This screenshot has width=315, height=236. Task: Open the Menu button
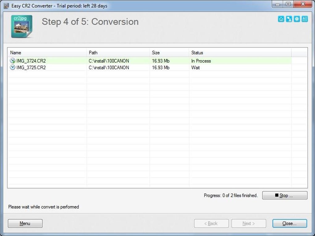pyautogui.click(x=25, y=223)
